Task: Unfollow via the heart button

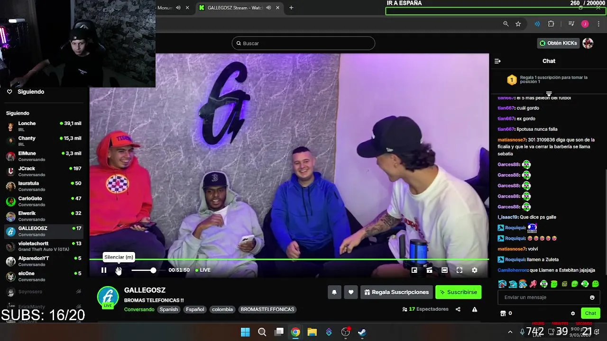Action: (351, 292)
